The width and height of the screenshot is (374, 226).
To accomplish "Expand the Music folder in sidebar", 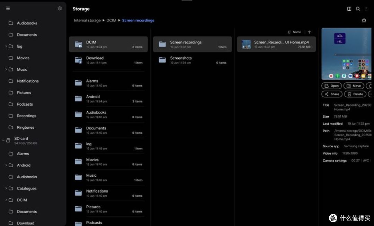I will point(6,69).
